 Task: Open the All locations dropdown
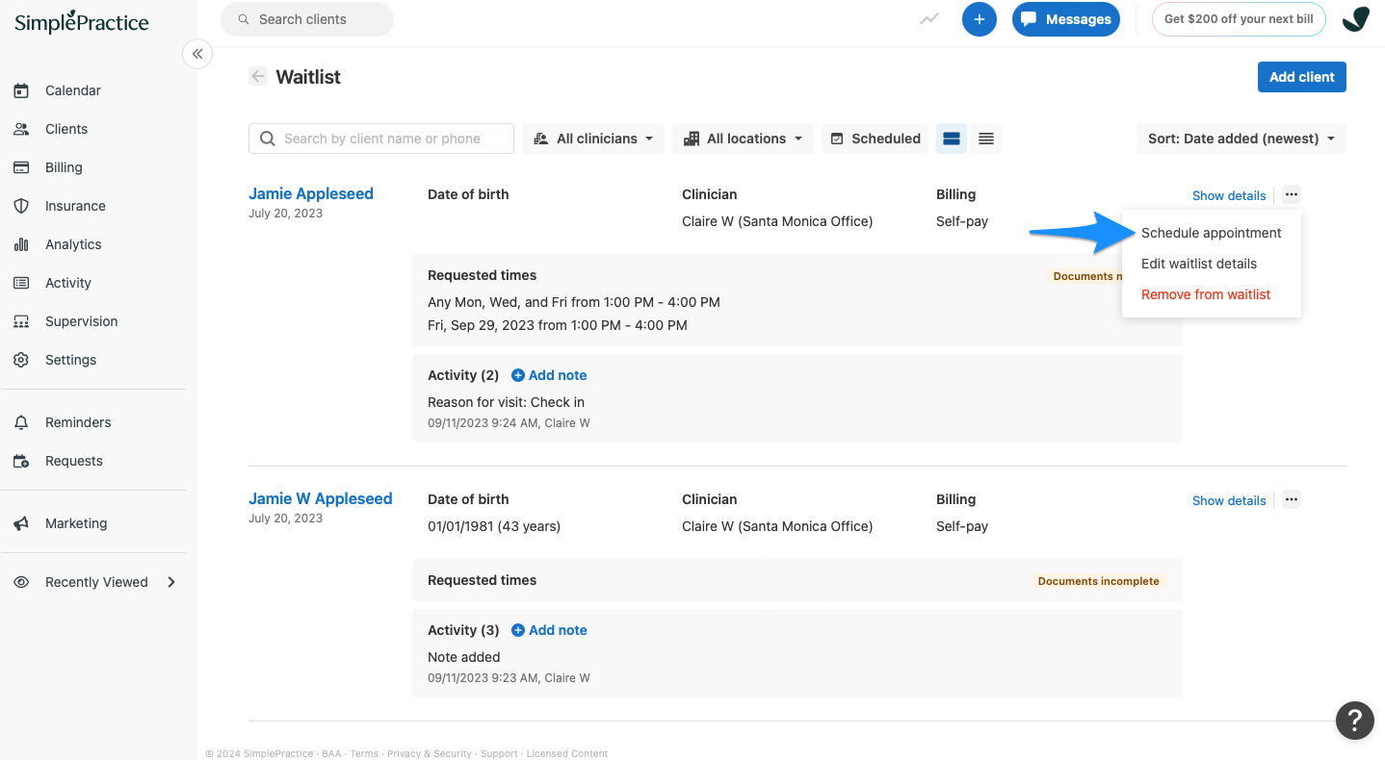click(x=743, y=139)
